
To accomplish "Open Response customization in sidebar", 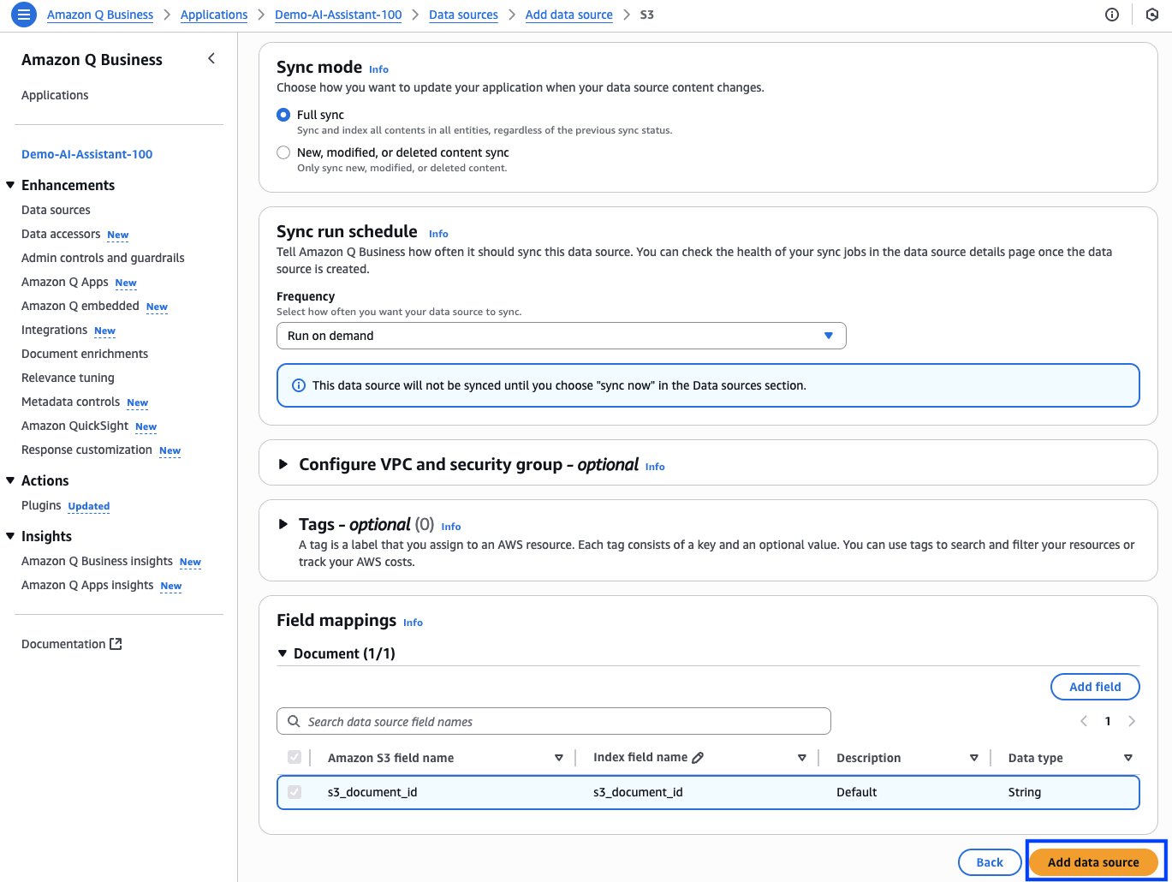I will coord(86,450).
